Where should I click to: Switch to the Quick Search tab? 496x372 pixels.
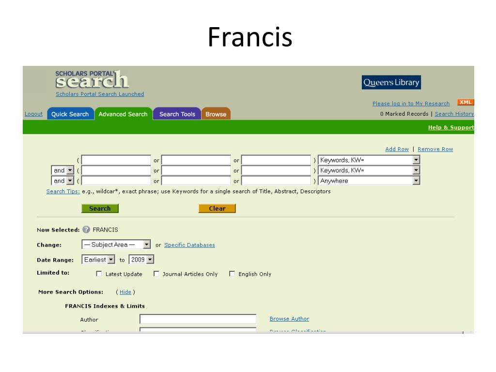[70, 114]
